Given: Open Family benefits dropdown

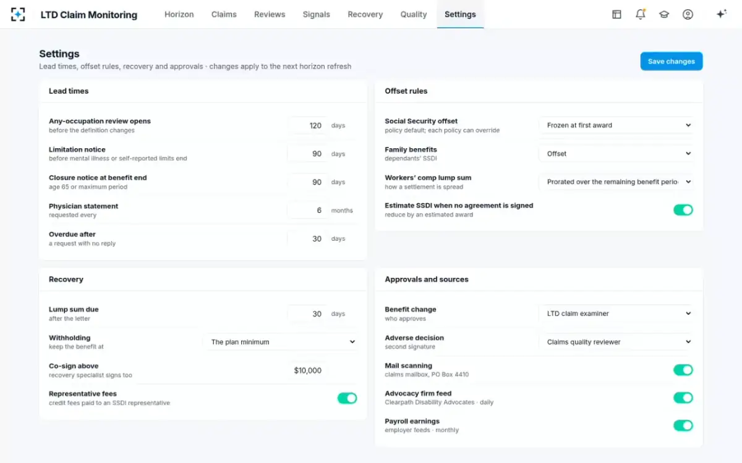Looking at the screenshot, I should point(616,154).
